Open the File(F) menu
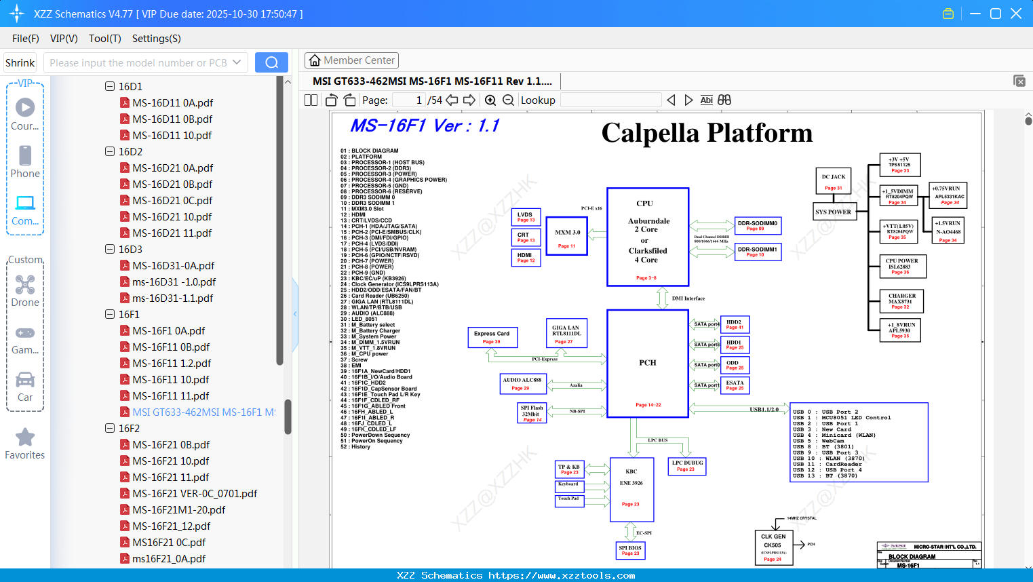The height and width of the screenshot is (582, 1033). point(26,39)
